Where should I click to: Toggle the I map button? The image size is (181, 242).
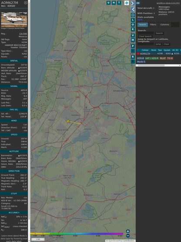[x=133, y=51]
